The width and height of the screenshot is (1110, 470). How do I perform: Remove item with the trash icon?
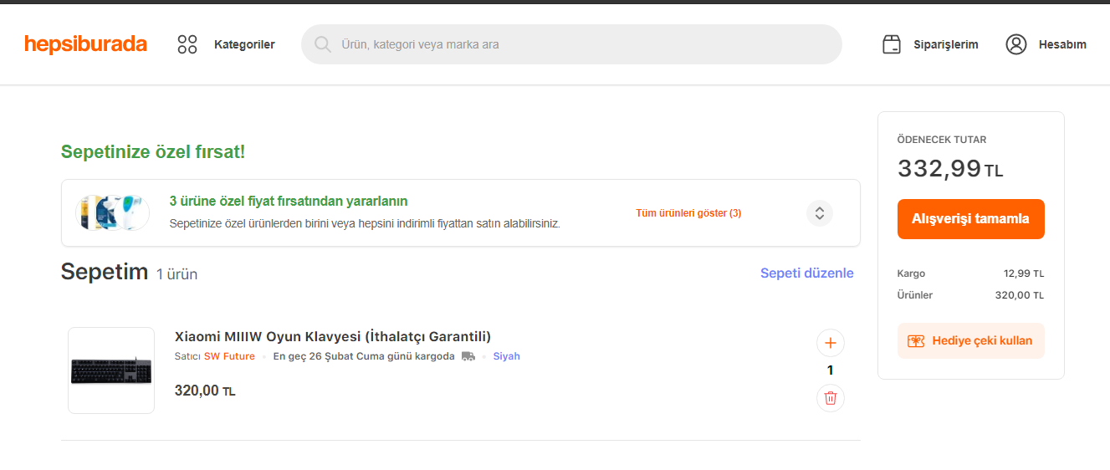[831, 398]
